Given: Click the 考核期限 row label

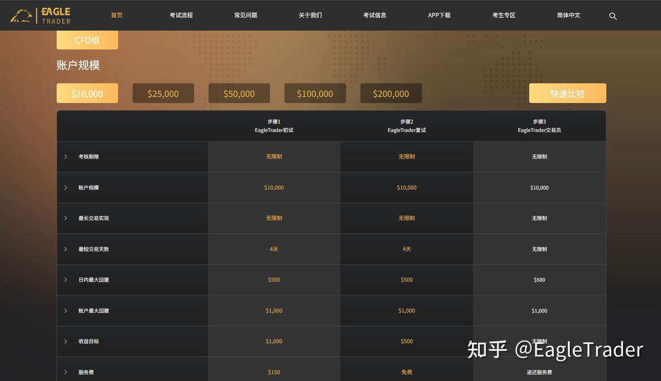Looking at the screenshot, I should [89, 157].
